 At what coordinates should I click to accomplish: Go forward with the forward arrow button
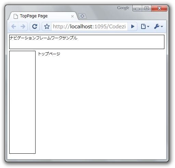pos(23,27)
